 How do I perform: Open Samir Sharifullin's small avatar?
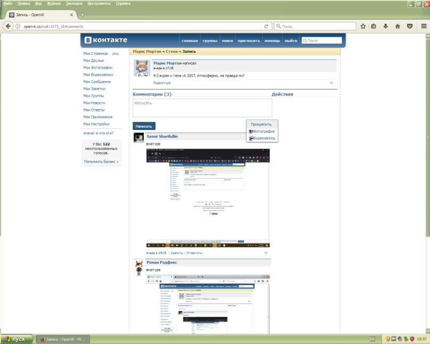(139, 137)
